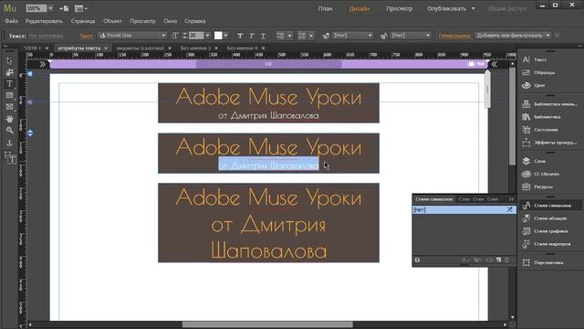
Task: Open the text alignment dropdown
Action: [x=290, y=36]
